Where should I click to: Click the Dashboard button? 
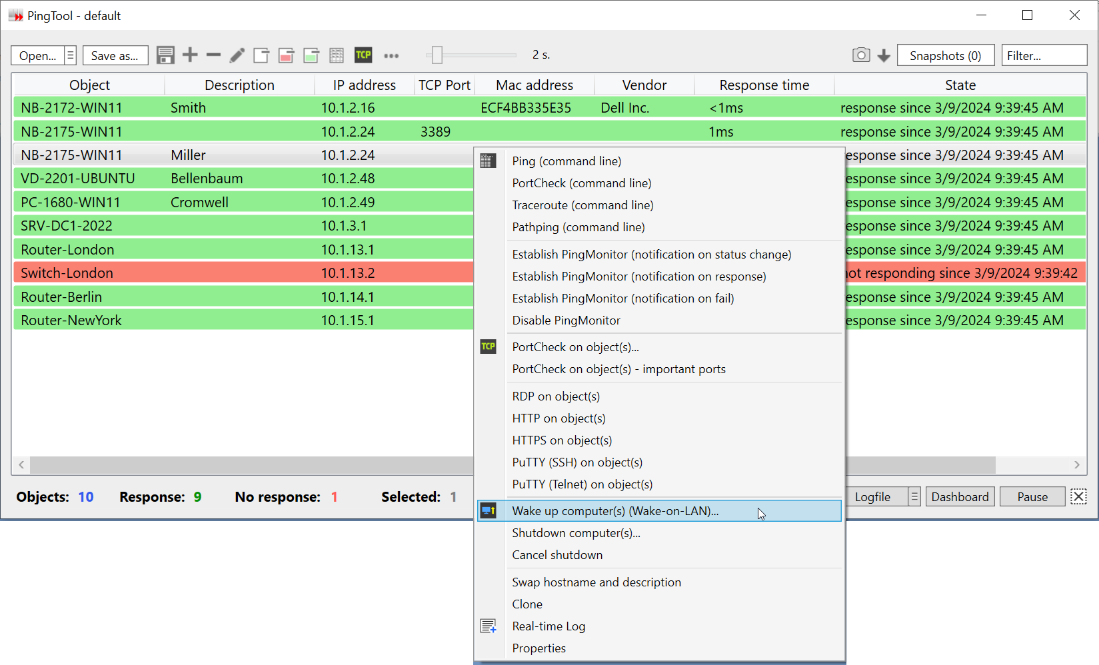[960, 496]
